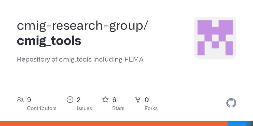This screenshot has width=253, height=126.
Task: Select the repository description text
Action: coord(80,60)
